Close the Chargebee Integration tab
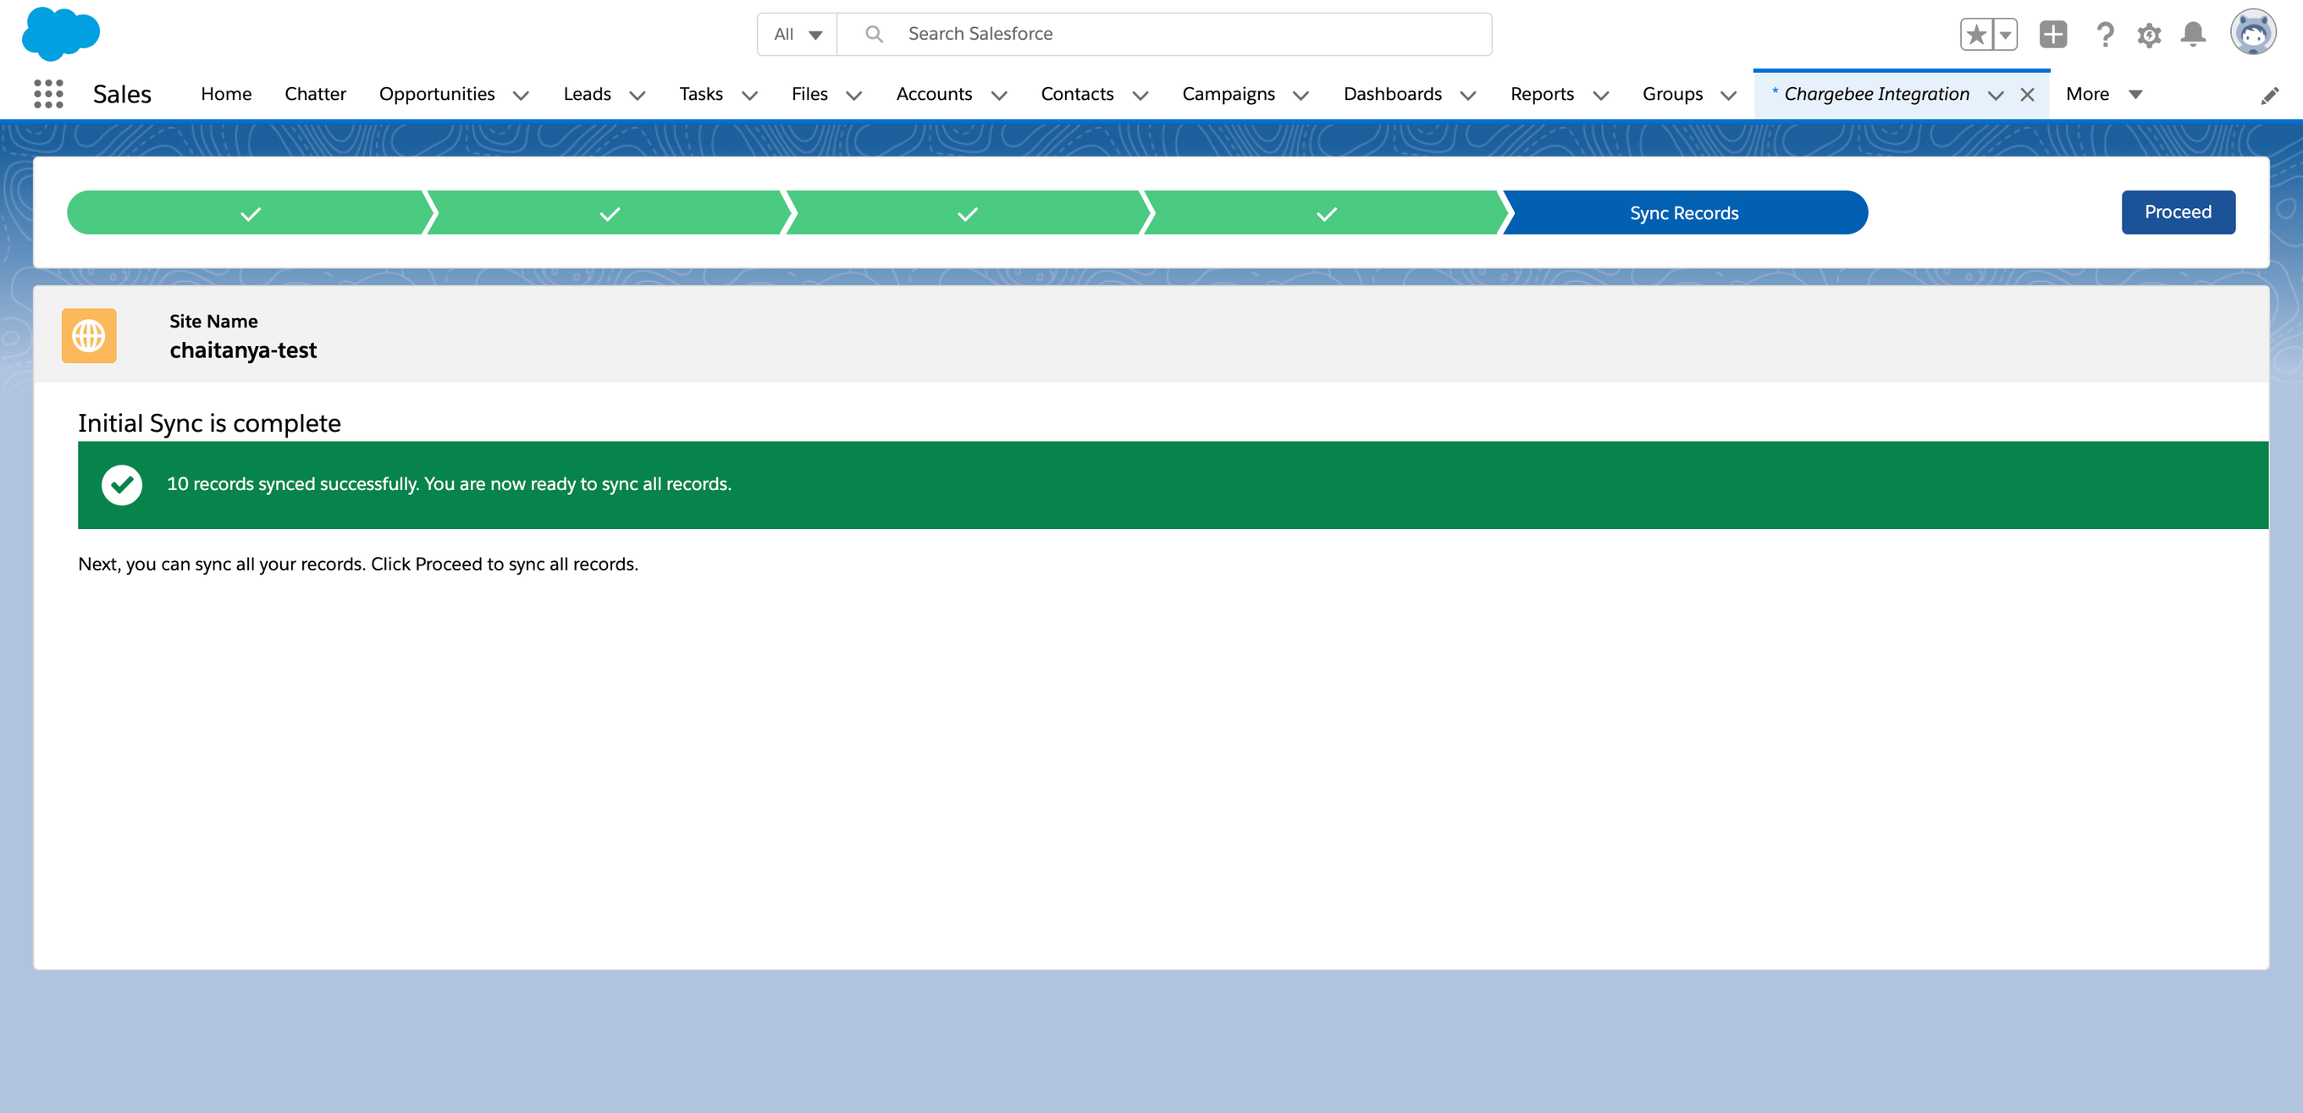The image size is (2303, 1113). pyautogui.click(x=2027, y=95)
